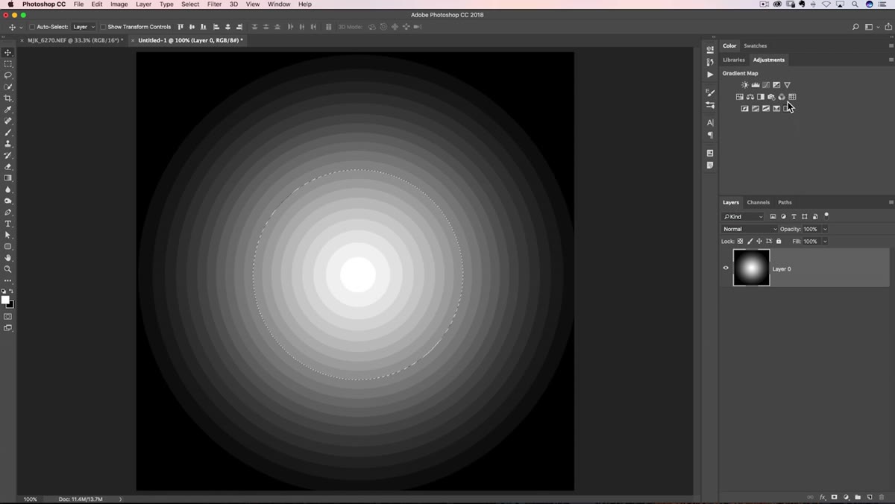Select the Gradient tool
The width and height of the screenshot is (895, 504).
tap(8, 178)
